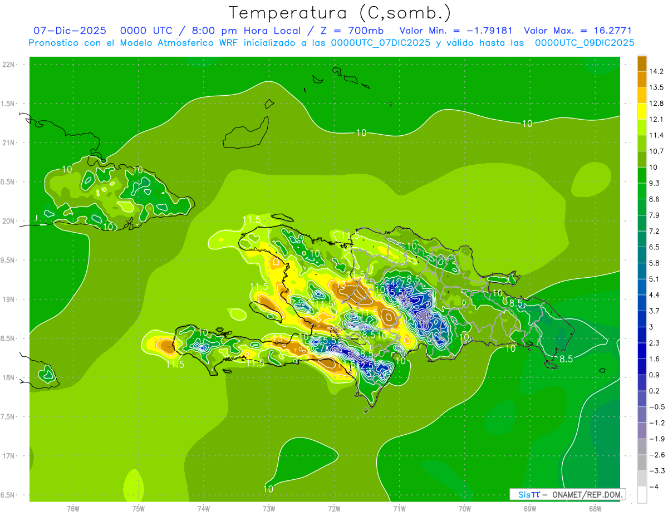Click the "Pronostico con el Modelo Atmosferico WRF" line

[x=331, y=43]
